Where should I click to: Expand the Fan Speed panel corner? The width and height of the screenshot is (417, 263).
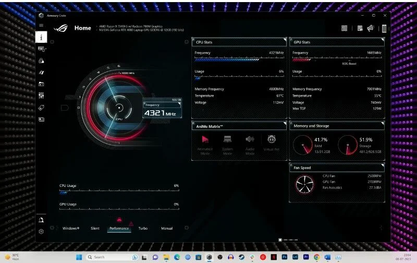pos(383,165)
